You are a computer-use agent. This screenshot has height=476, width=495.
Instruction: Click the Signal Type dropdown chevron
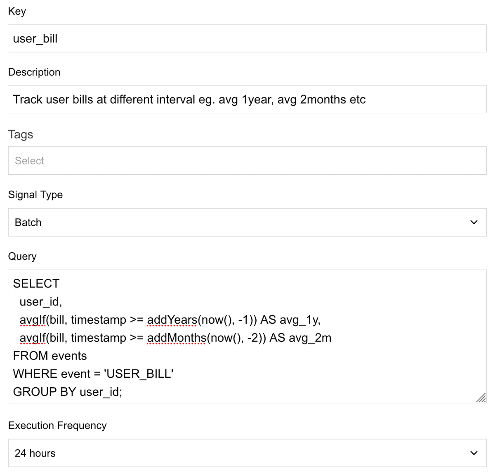pos(474,222)
